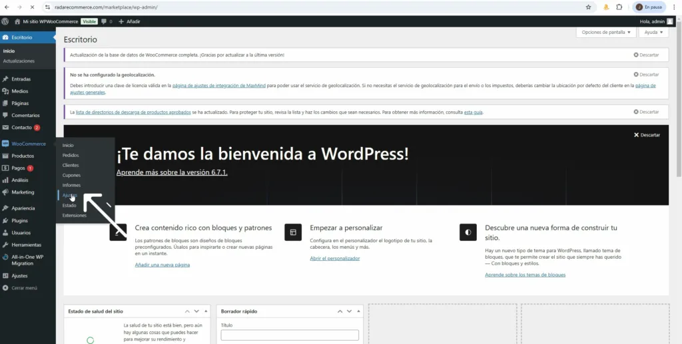The image size is (682, 344).
Task: Click the Medios media icon
Action: pyautogui.click(x=5, y=91)
